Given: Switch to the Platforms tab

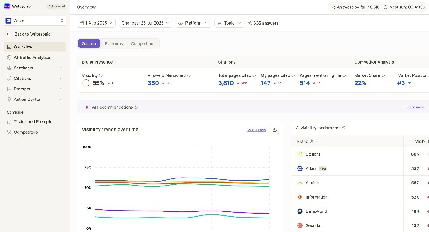Looking at the screenshot, I should pyautogui.click(x=114, y=43).
